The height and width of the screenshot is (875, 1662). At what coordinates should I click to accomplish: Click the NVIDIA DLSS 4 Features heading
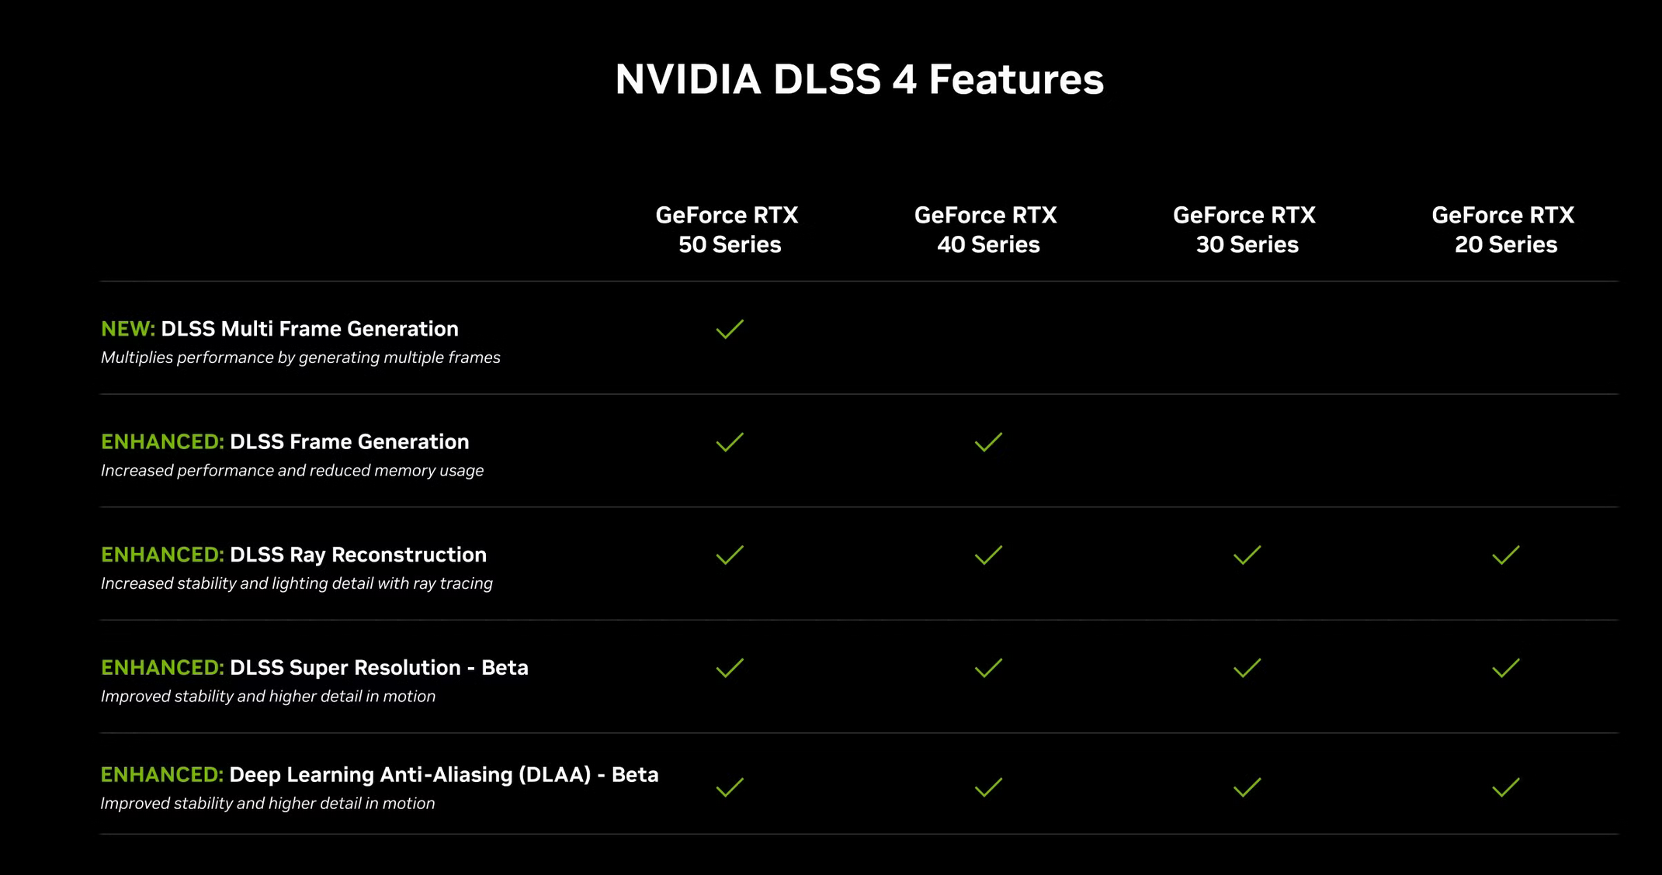pyautogui.click(x=859, y=79)
